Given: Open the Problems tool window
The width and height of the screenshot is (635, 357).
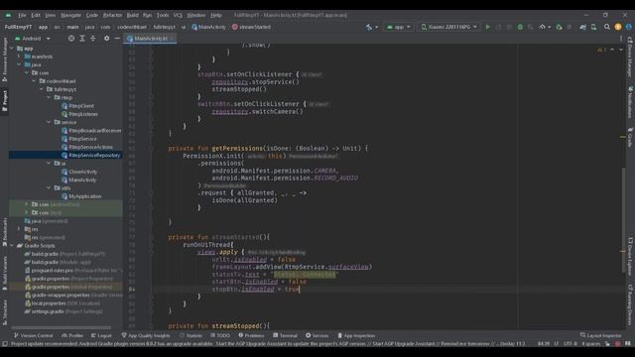Looking at the screenshot, I should pyautogui.click(x=251, y=335).
